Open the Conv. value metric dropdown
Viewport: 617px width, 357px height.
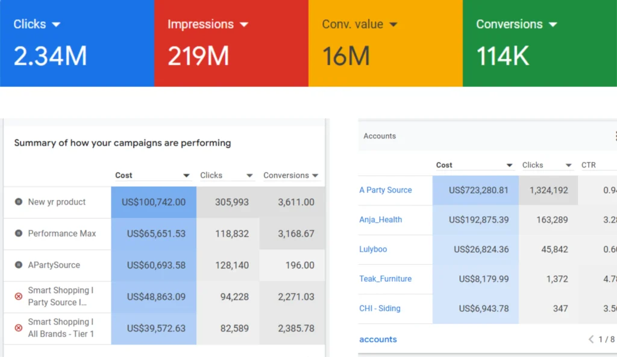(393, 25)
